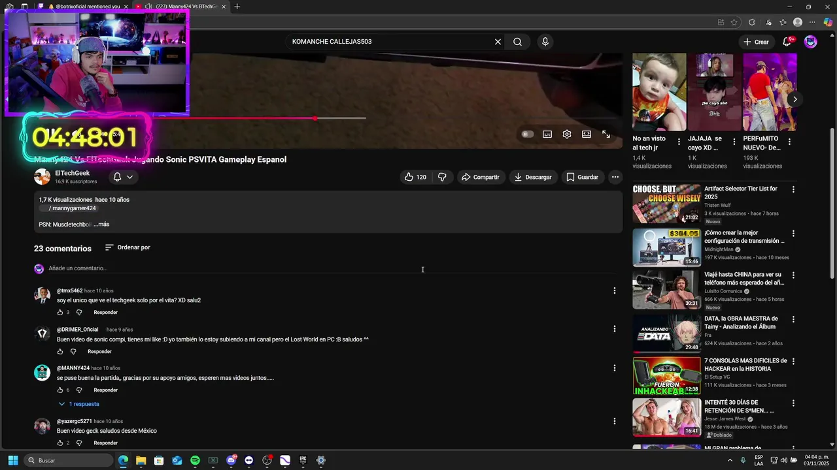Reply to @tmx5462 with Responder
Screen dimensions: 837x470
pos(105,312)
